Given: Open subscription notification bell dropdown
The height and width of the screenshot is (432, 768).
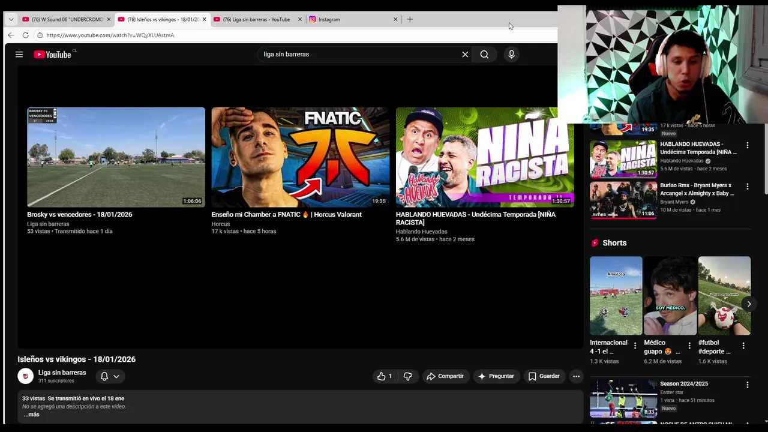Looking at the screenshot, I should [110, 376].
